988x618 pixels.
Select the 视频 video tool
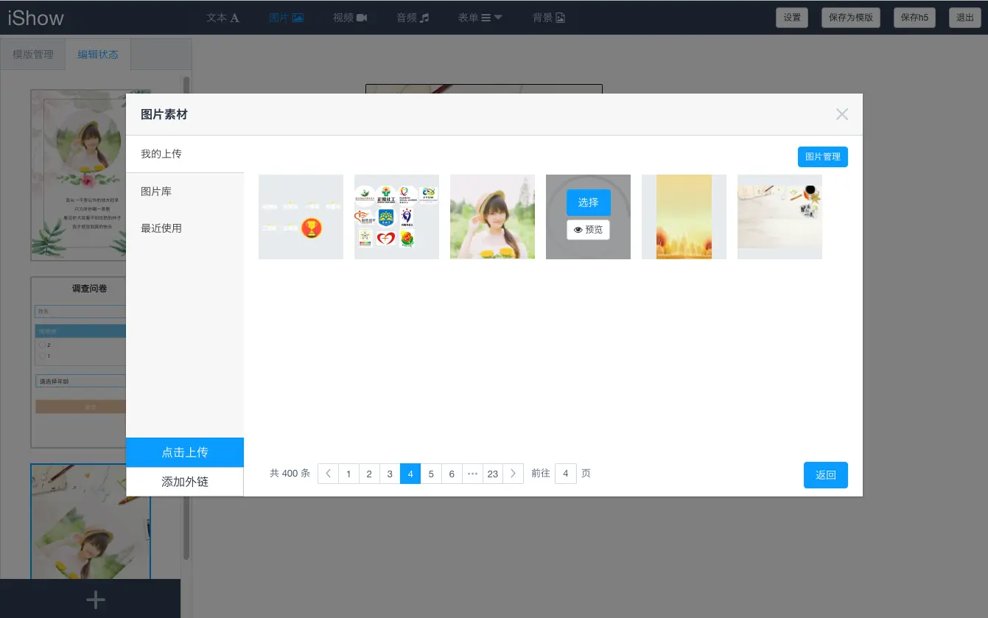pyautogui.click(x=351, y=18)
